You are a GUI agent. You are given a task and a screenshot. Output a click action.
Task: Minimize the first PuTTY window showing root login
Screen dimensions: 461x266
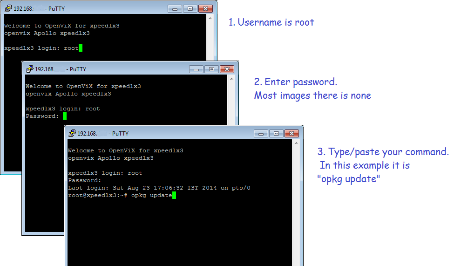click(175, 9)
